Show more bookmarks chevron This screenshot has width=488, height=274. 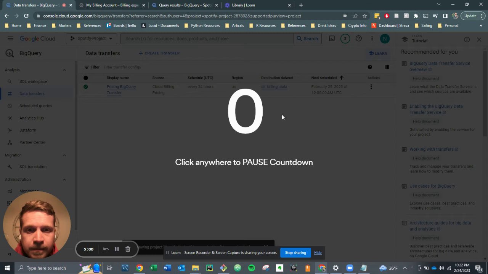pyautogui.click(x=481, y=25)
